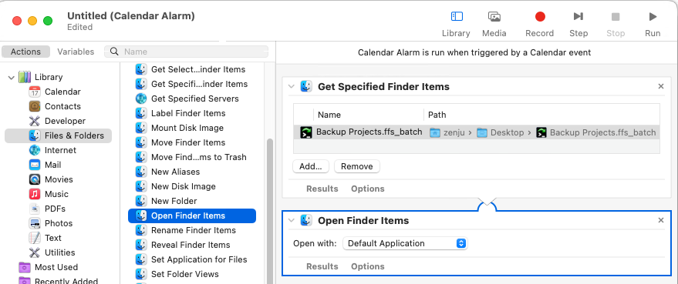The width and height of the screenshot is (678, 284).
Task: Start recording with the Record button
Action: (x=540, y=17)
